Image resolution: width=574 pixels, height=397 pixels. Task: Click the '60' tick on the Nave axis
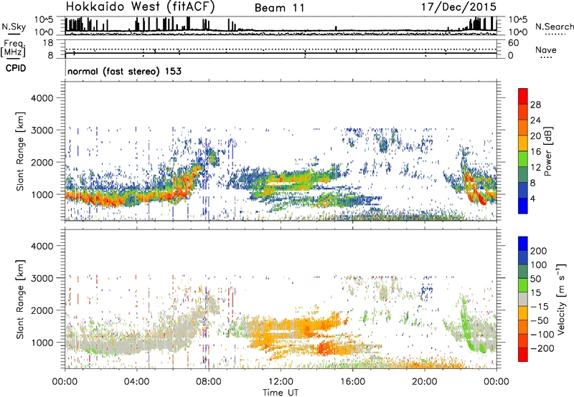pyautogui.click(x=513, y=43)
